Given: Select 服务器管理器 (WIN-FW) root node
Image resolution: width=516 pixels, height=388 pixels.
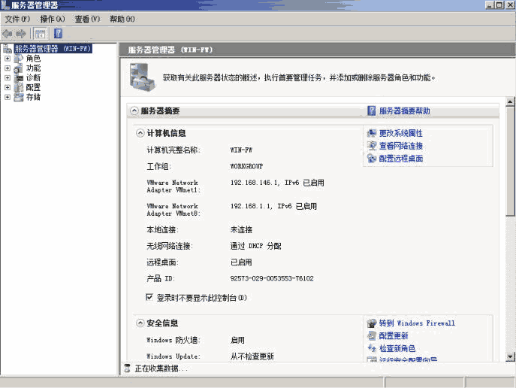Looking at the screenshot, I should click(x=53, y=49).
